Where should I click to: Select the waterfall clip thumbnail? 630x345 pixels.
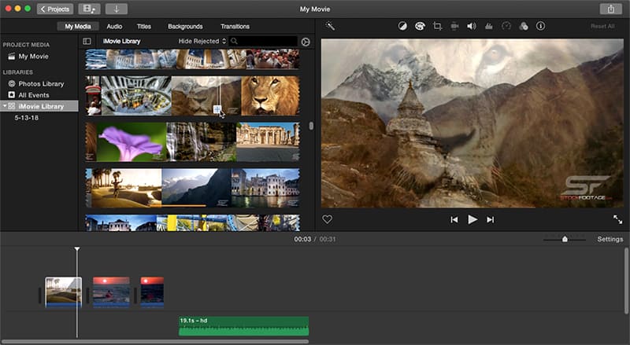[201, 142]
